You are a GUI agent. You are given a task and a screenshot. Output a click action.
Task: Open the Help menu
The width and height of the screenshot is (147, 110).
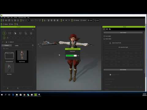click(x=28, y=17)
